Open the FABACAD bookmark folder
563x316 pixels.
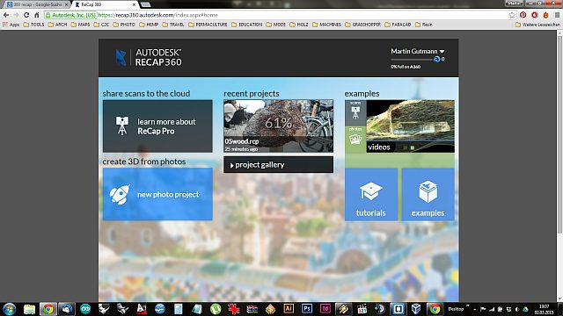(398, 25)
